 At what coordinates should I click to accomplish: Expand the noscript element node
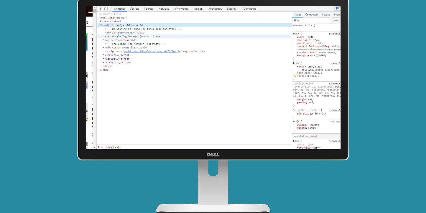pos(103,40)
